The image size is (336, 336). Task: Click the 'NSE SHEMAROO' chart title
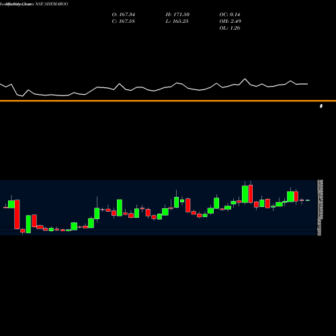pos(52,4)
